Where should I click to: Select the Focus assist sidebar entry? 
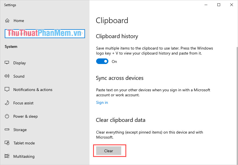pos(24,103)
